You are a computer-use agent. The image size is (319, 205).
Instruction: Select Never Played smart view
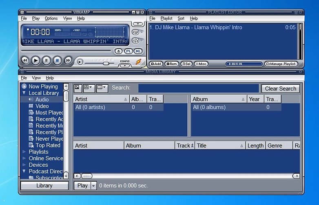pos(49,139)
